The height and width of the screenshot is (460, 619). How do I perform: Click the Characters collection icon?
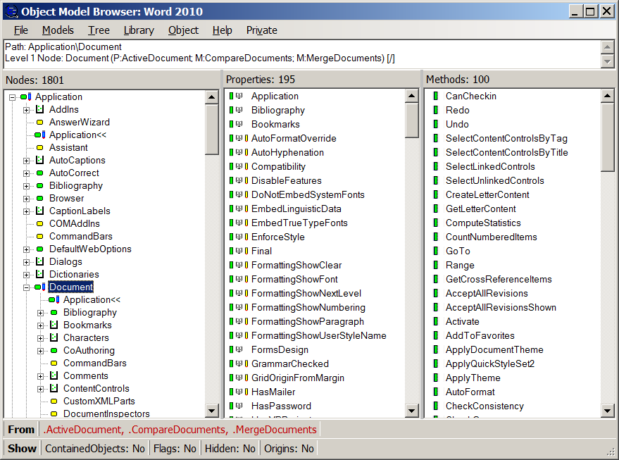point(54,337)
